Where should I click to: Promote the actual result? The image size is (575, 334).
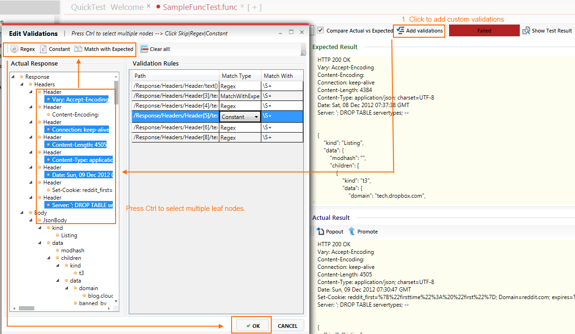363,232
